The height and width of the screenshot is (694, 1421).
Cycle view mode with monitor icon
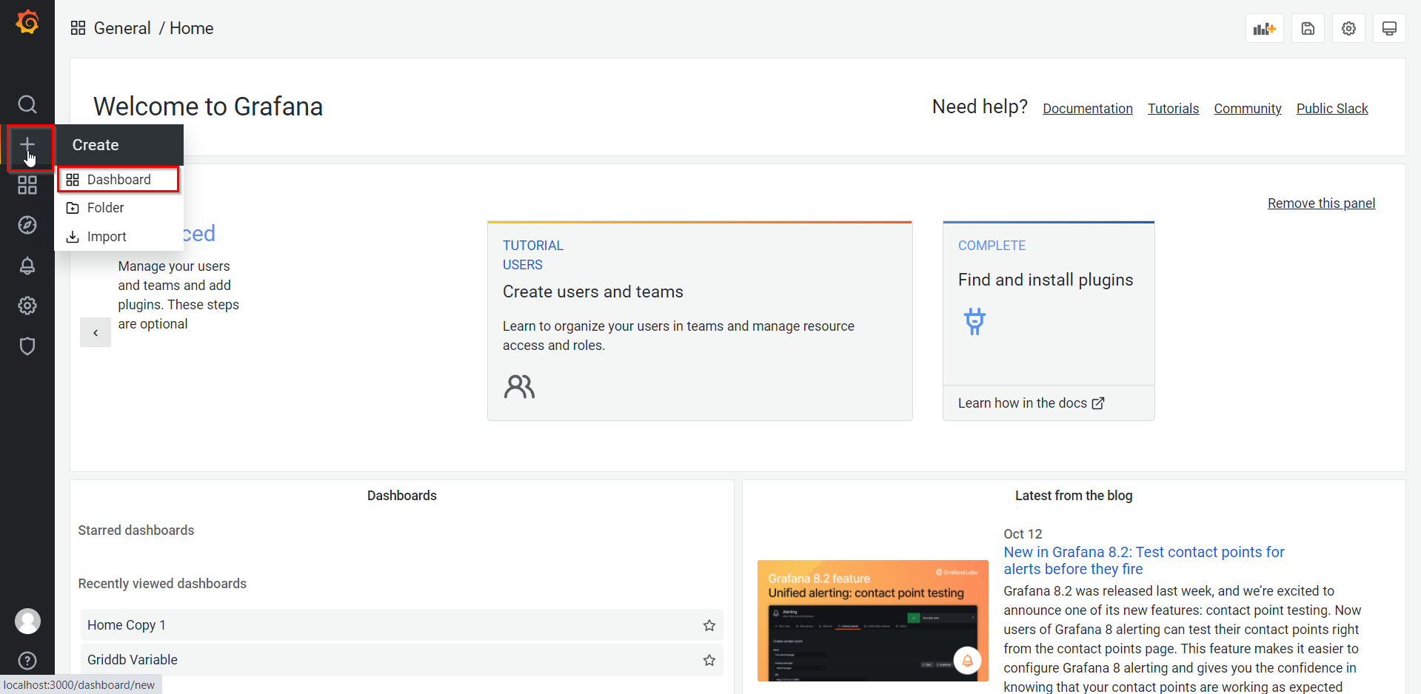tap(1389, 29)
